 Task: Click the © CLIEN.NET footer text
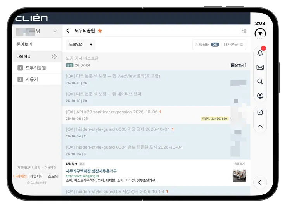[36, 182]
